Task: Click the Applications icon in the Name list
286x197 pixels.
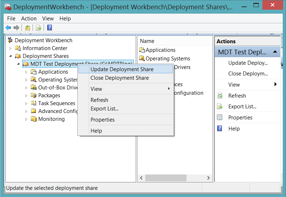Action: (142, 50)
